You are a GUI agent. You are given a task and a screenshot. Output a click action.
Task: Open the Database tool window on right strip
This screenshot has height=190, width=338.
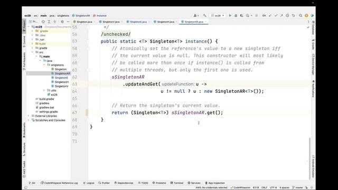coord(313,28)
